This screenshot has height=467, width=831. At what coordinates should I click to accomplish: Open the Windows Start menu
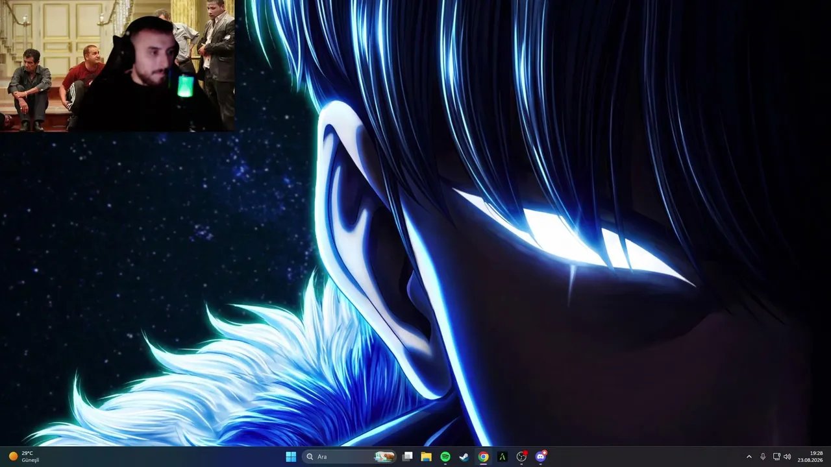(x=291, y=457)
